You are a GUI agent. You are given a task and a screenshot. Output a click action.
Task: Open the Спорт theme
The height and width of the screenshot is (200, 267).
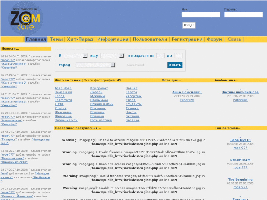(130, 100)
